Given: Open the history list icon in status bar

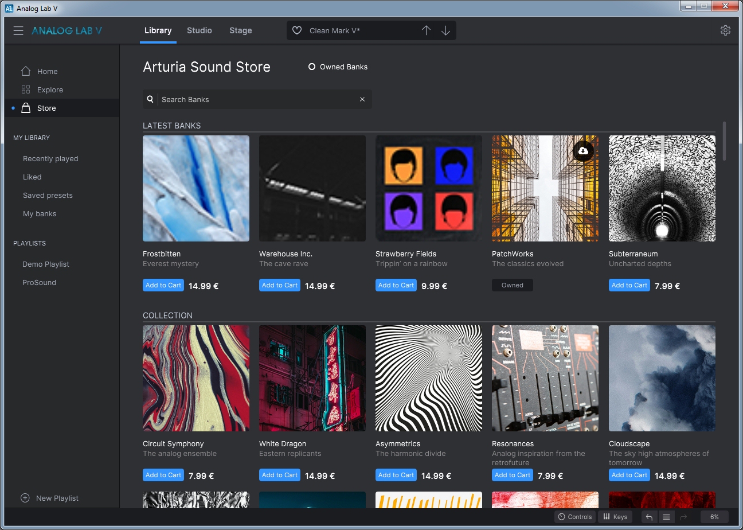Looking at the screenshot, I should 666,517.
